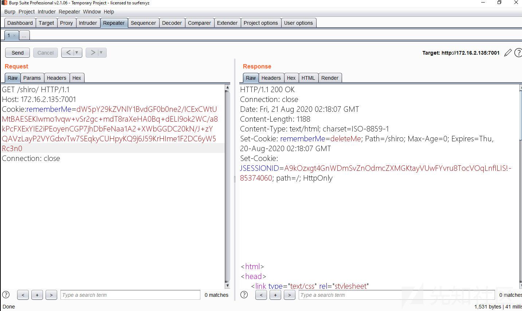Click the request search term field
Viewport: 522px width, 311px height.
coord(130,295)
